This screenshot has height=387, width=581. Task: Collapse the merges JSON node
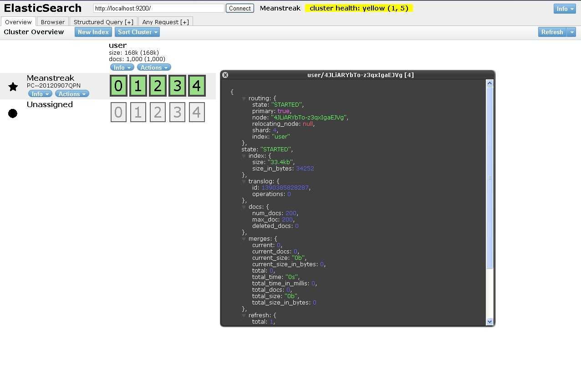click(x=244, y=239)
